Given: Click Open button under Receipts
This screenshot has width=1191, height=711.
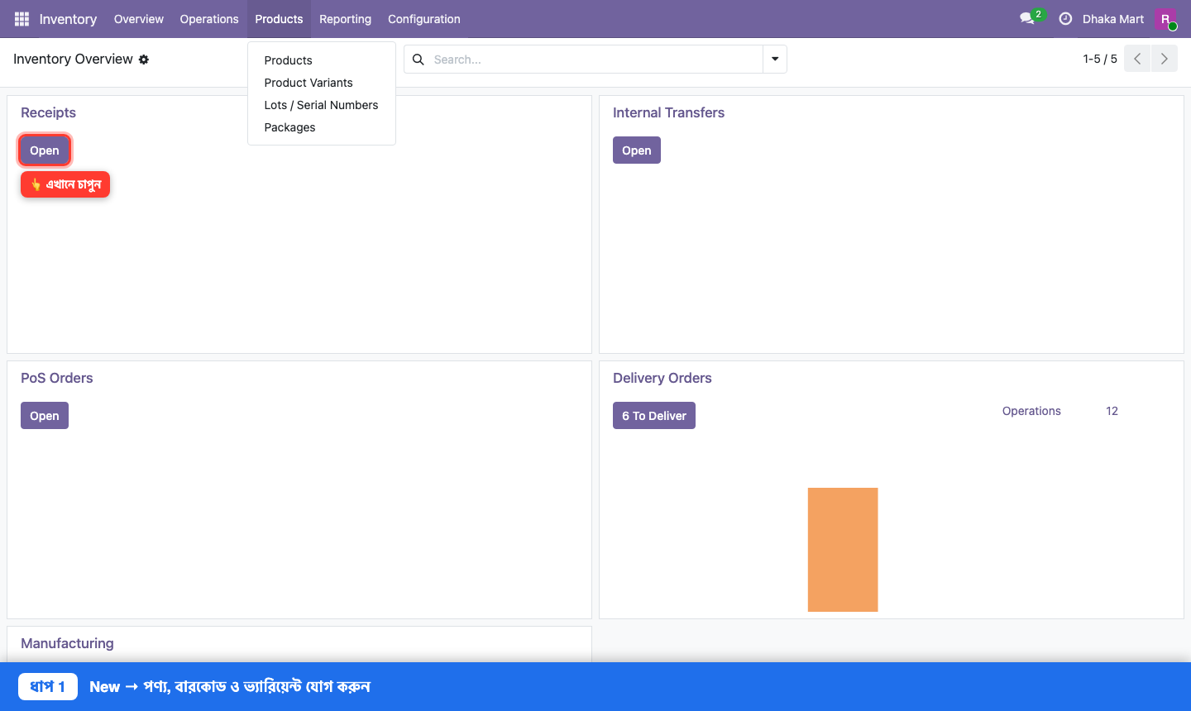Looking at the screenshot, I should click(x=45, y=150).
